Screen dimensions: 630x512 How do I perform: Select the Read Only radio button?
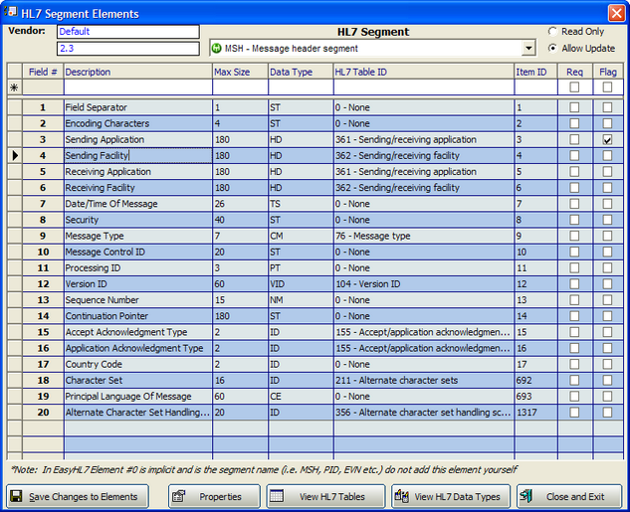[552, 31]
